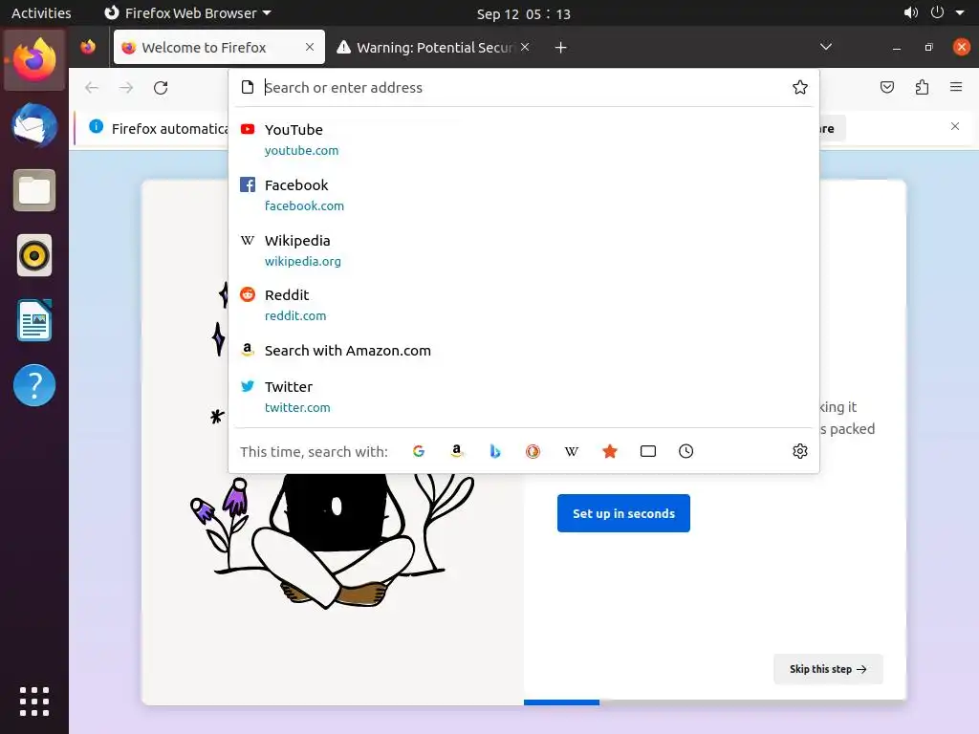
Task: Search bookmarks using the orange star icon
Action: (610, 451)
